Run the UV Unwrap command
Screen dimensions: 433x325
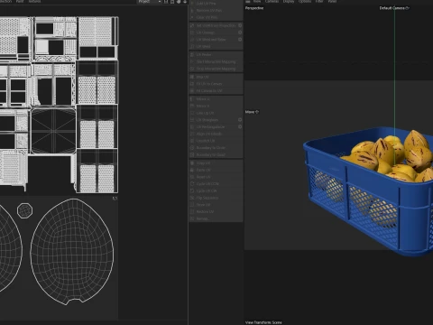pos(214,32)
